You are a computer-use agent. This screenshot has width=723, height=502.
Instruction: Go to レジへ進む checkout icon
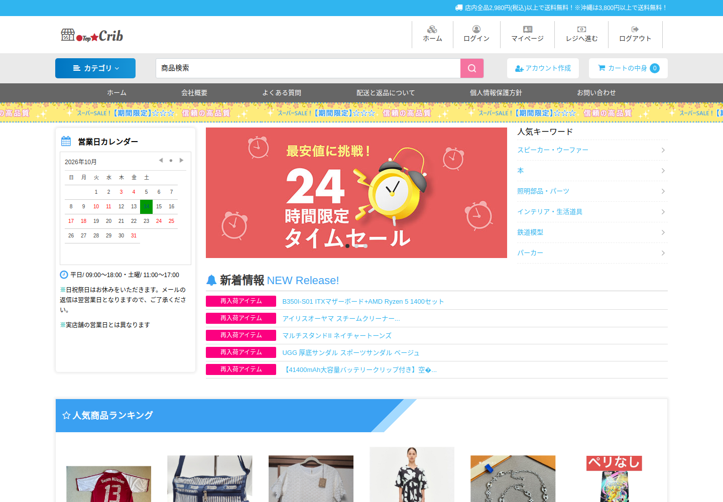point(581,30)
